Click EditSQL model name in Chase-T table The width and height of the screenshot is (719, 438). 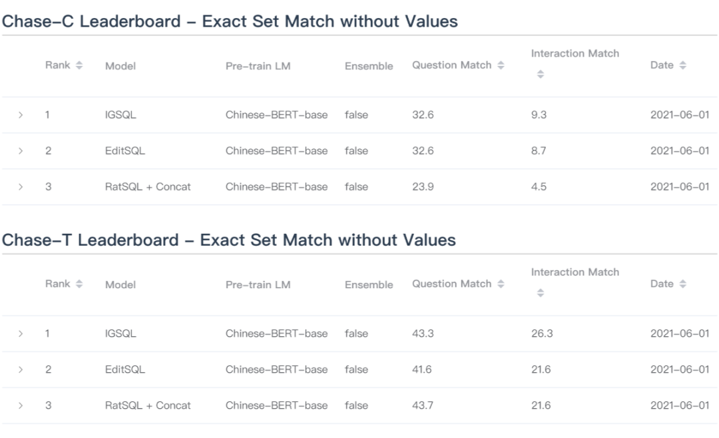point(124,369)
